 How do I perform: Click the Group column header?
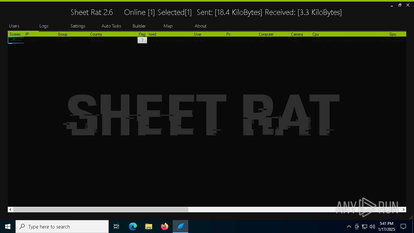[x=73, y=34]
